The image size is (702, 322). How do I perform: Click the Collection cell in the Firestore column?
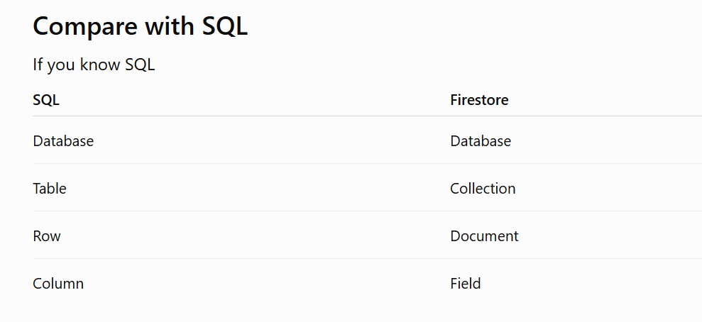483,188
